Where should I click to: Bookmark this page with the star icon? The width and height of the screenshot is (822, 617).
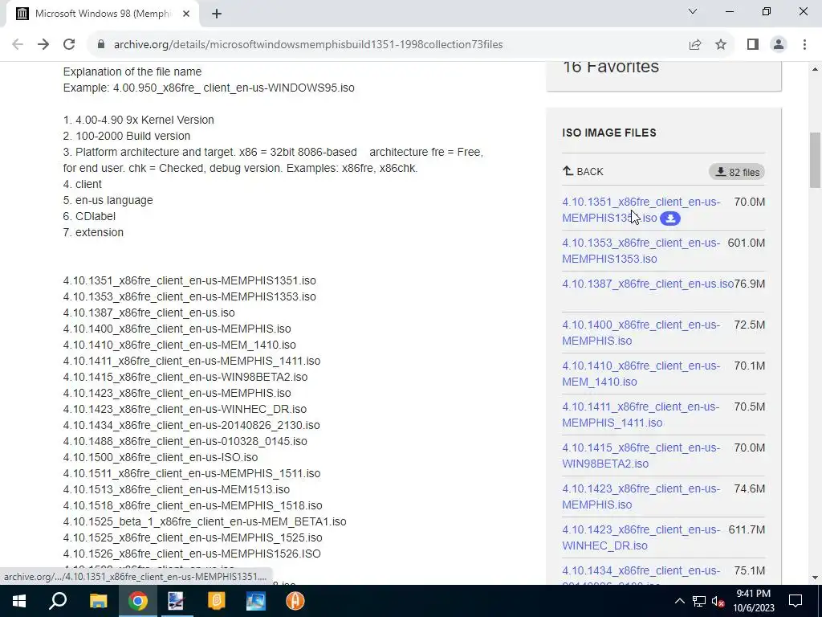tap(721, 45)
